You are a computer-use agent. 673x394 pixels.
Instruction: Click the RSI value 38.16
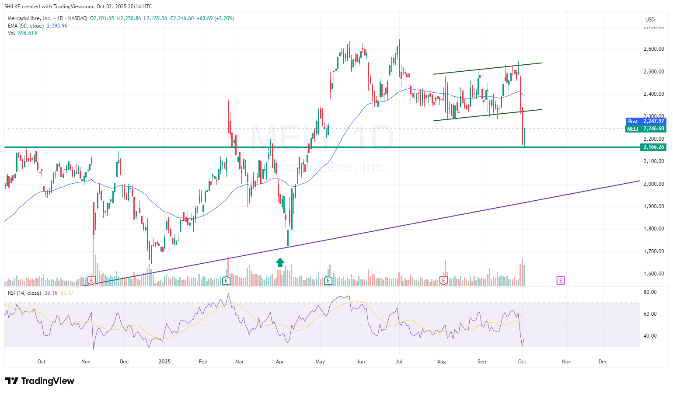(x=51, y=293)
